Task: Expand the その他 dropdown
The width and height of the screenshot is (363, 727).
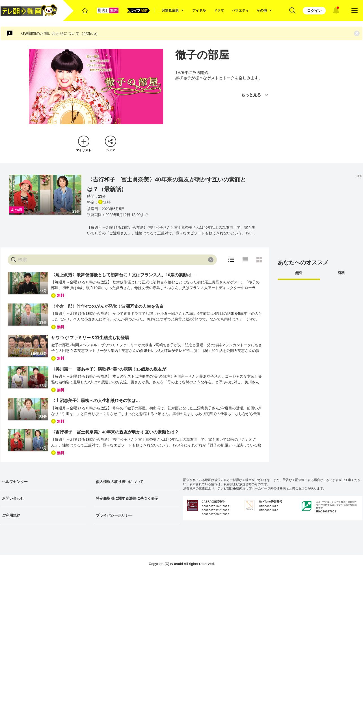Action: (x=264, y=10)
